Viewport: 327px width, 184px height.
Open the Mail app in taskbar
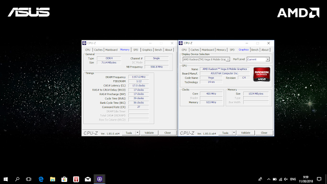[x=88, y=179]
